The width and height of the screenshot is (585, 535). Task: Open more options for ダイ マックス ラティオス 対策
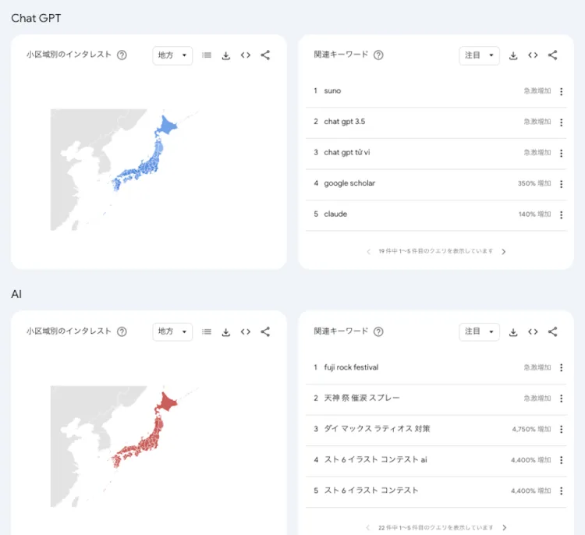coord(561,429)
